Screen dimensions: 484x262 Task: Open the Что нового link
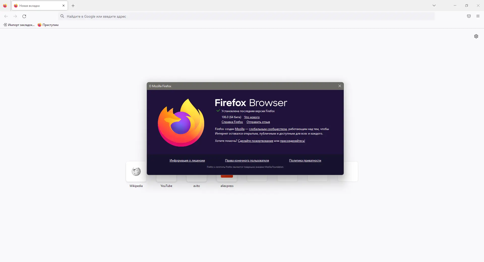click(252, 117)
